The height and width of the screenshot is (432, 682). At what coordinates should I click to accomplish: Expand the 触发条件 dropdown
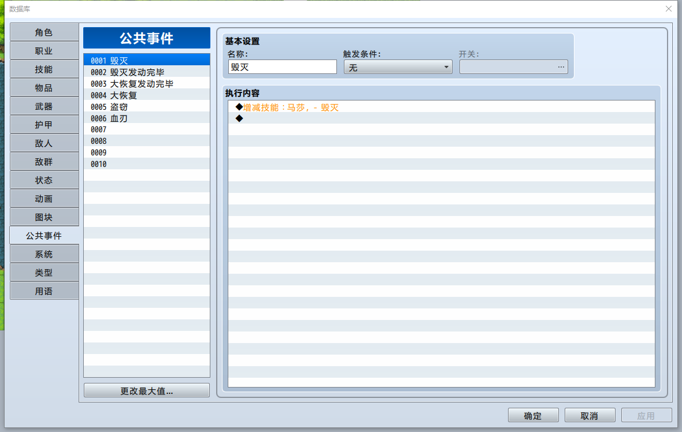point(398,67)
